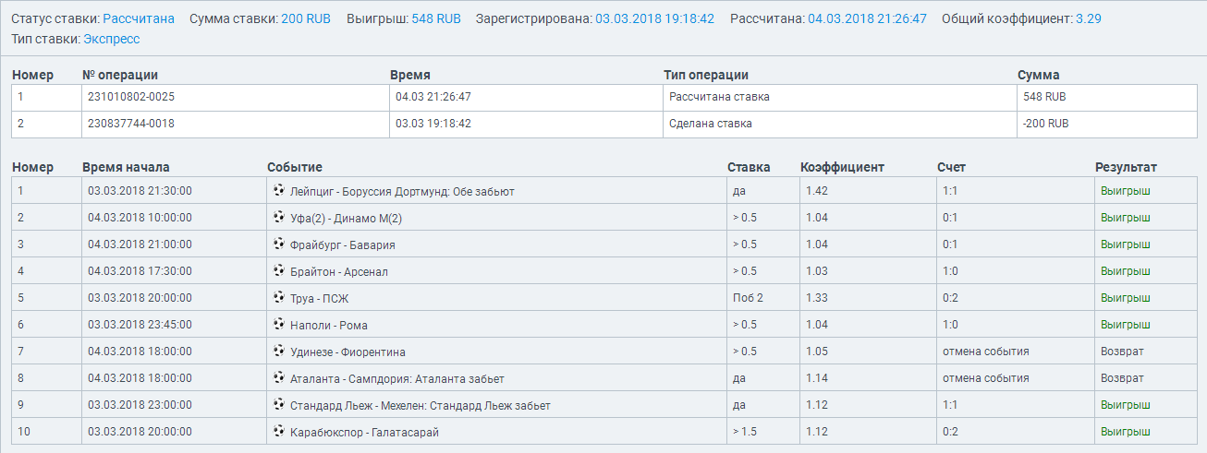Click soccer ball icon beside Уфа(2) - Динамо М(2)
The image size is (1207, 453).
tap(279, 218)
